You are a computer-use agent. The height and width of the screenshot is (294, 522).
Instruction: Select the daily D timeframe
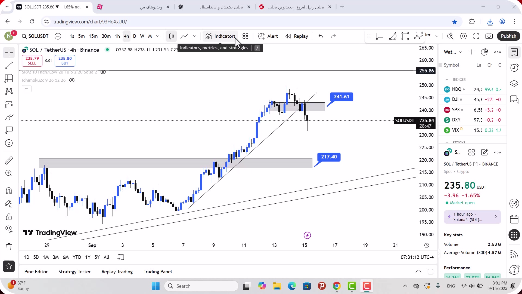click(135, 36)
